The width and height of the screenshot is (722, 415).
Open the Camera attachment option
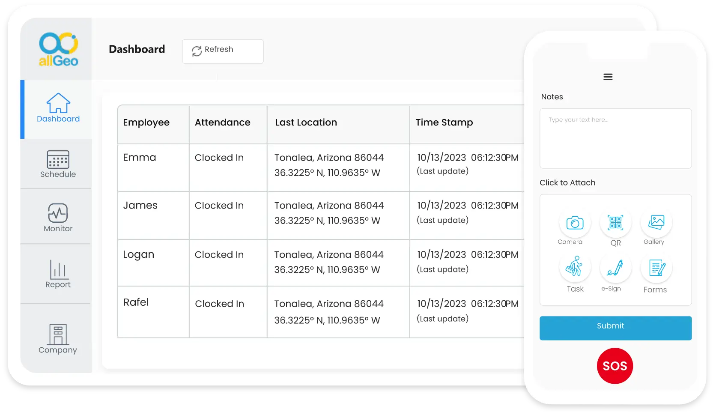coord(574,223)
